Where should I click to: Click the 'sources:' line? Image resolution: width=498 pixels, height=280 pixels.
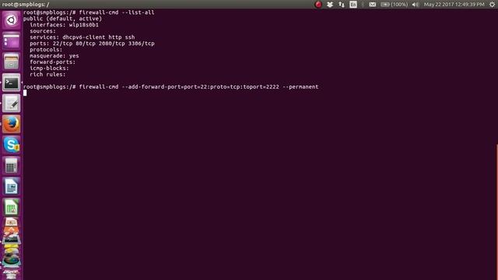[43, 31]
